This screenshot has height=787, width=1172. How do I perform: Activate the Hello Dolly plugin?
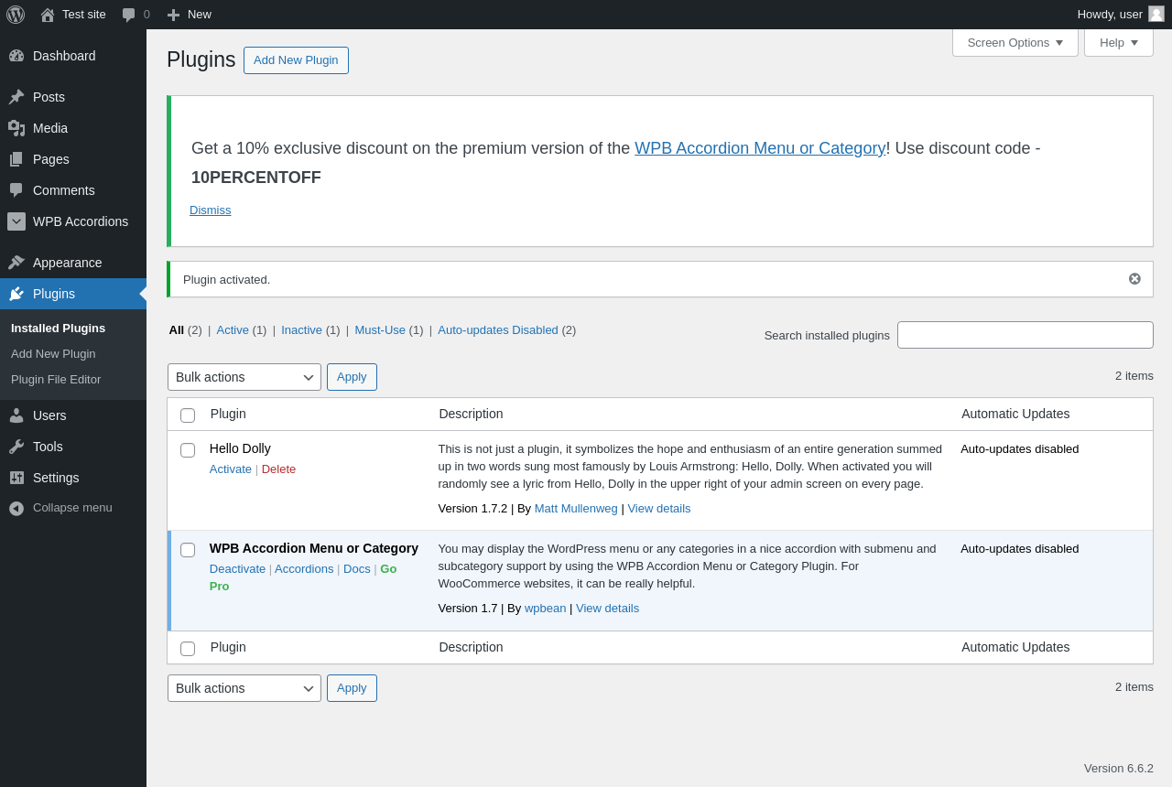(x=231, y=469)
